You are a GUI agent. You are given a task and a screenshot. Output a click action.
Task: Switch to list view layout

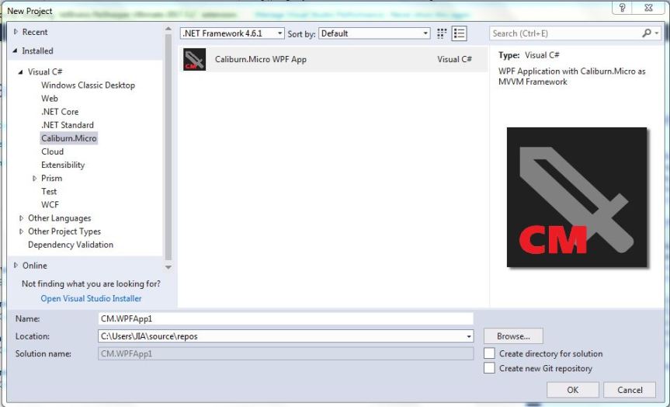click(459, 33)
